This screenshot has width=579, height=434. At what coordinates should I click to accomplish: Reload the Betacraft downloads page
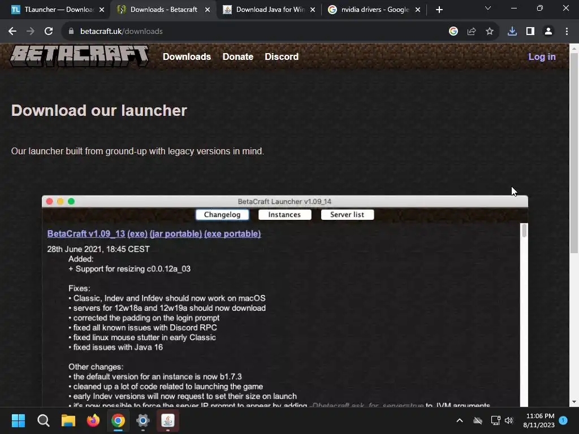coord(49,32)
